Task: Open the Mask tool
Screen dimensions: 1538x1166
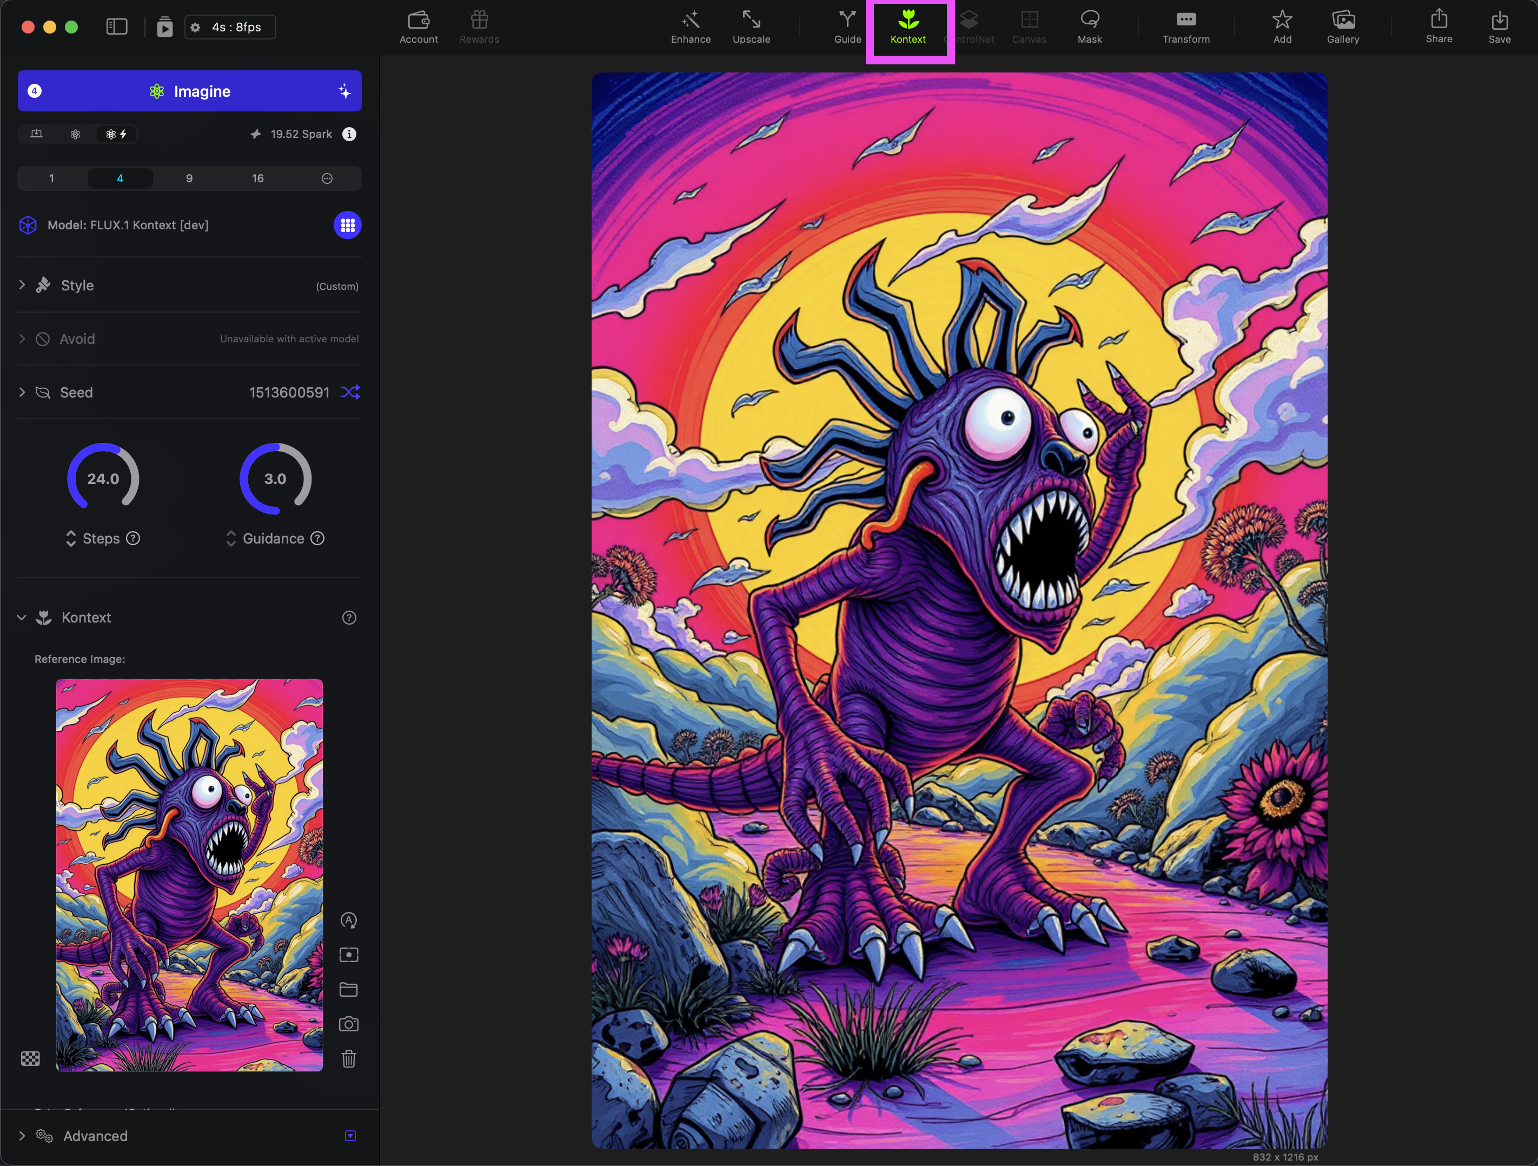Action: 1089,27
